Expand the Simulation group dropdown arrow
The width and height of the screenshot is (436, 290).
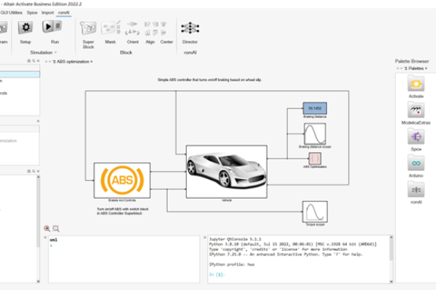pos(56,52)
